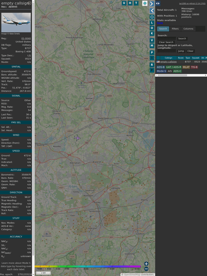Viewport: 207px width, 276px height.
Task: Open the stats available here link
Action: coord(160,23)
